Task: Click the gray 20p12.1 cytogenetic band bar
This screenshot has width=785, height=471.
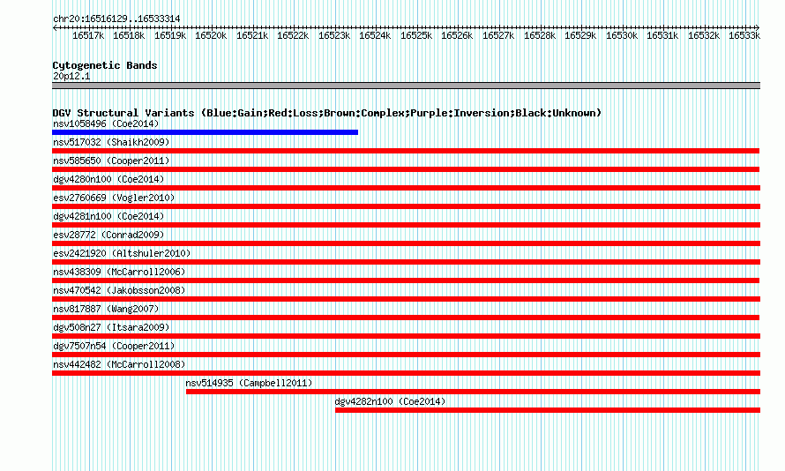Action: [x=406, y=86]
